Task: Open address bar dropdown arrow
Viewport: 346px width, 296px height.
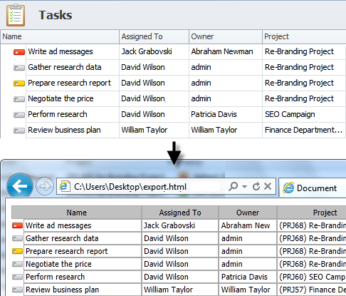Action: (x=244, y=187)
